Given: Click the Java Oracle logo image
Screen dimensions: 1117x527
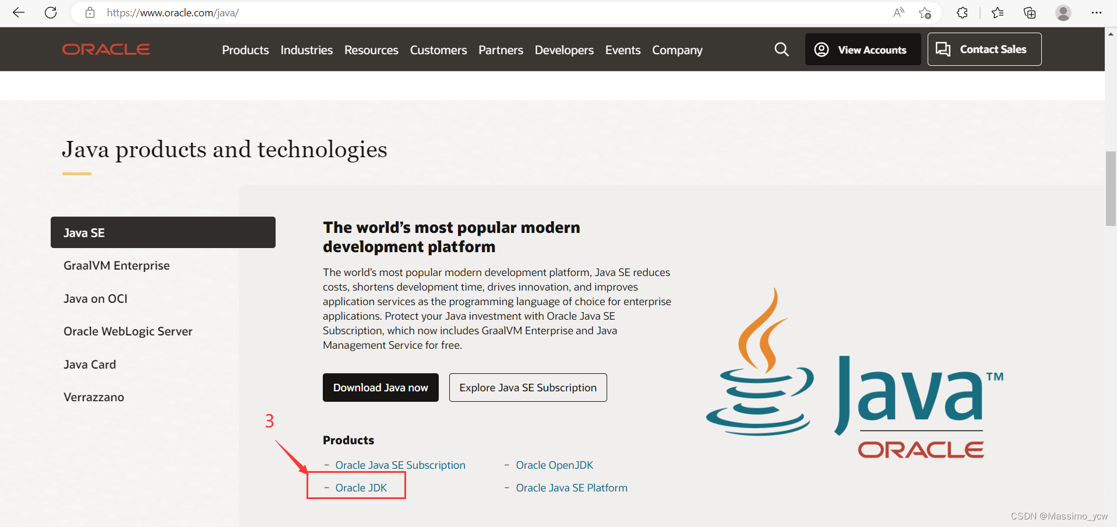Looking at the screenshot, I should click(x=855, y=373).
